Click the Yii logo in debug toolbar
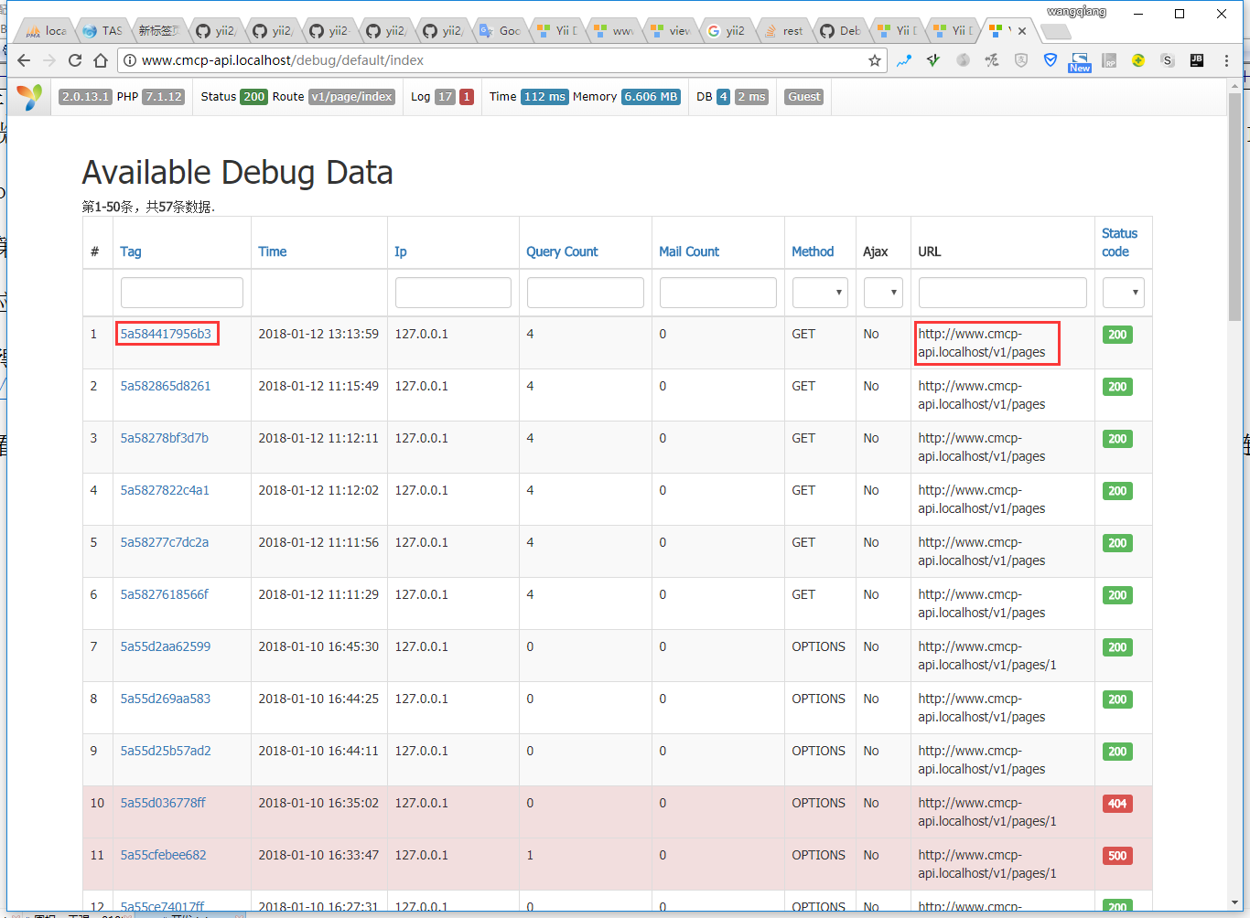Screen dimensions: 1250x918 point(30,97)
